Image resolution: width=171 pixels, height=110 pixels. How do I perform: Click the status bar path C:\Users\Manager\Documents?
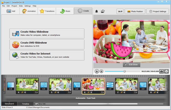click(38, 107)
